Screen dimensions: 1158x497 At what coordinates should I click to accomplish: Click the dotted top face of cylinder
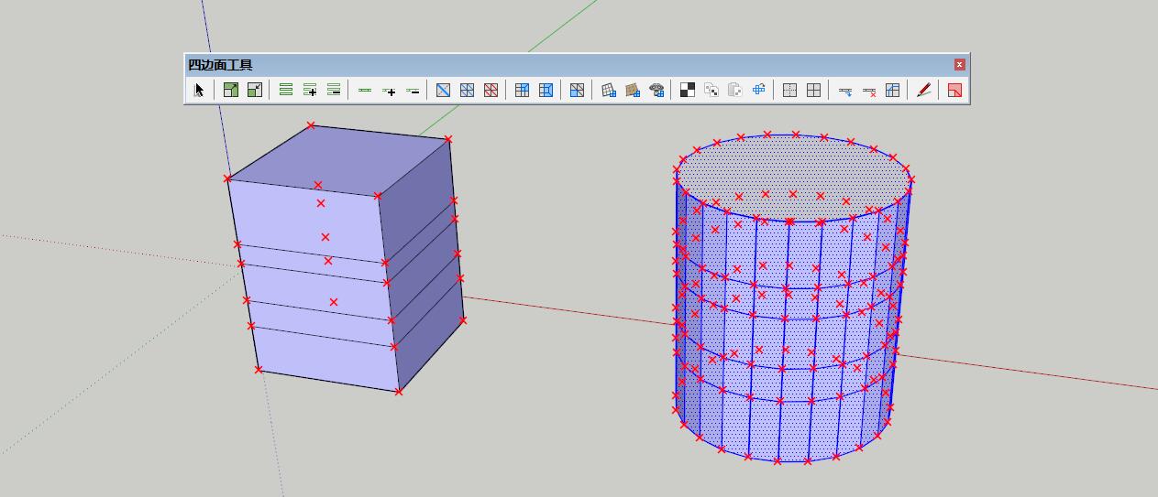(793, 178)
